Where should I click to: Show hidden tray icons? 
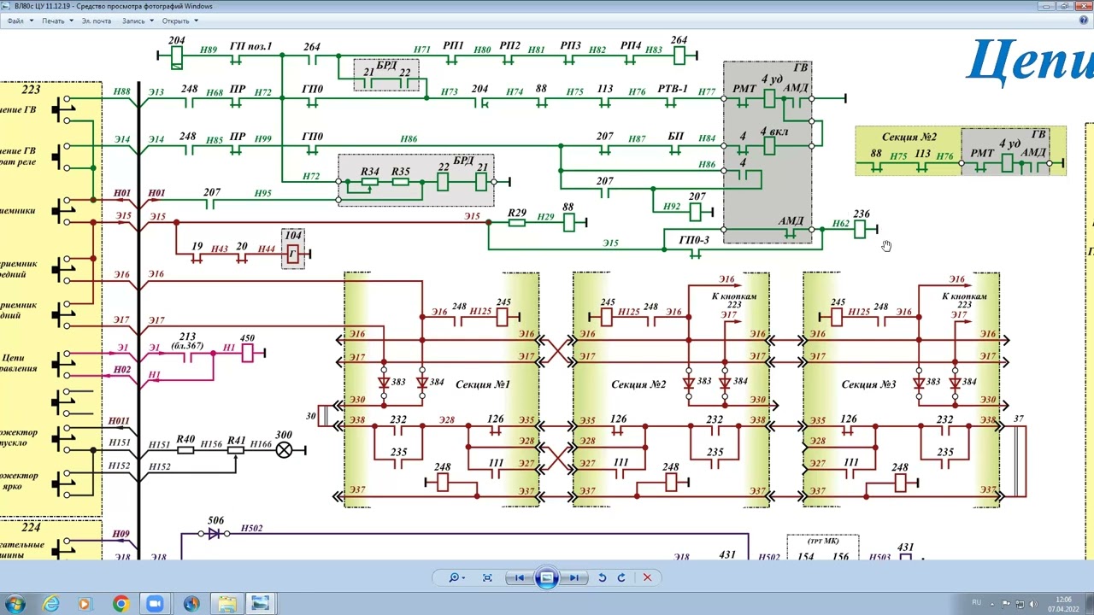(993, 603)
